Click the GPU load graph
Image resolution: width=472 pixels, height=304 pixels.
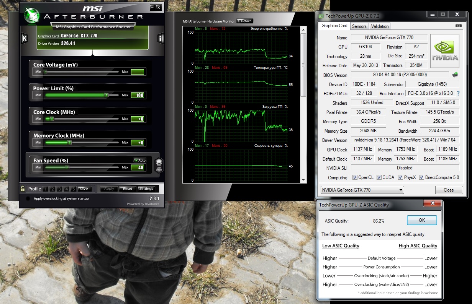pyautogui.click(x=241, y=126)
